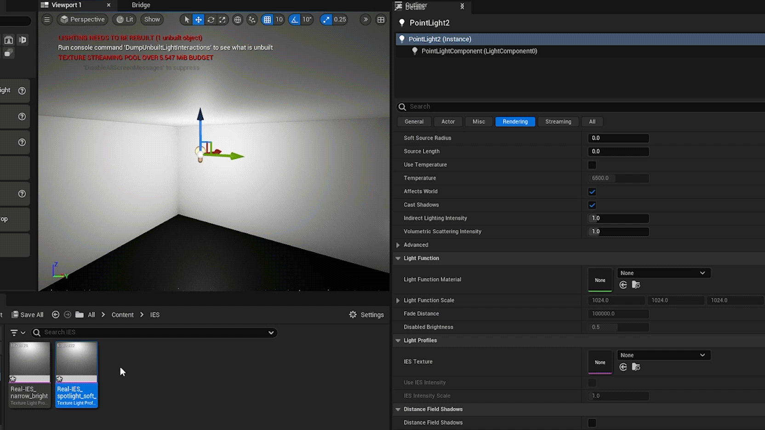Viewport: 765px width, 430px height.
Task: Enable the Use Temperature checkbox
Action: tap(592, 165)
